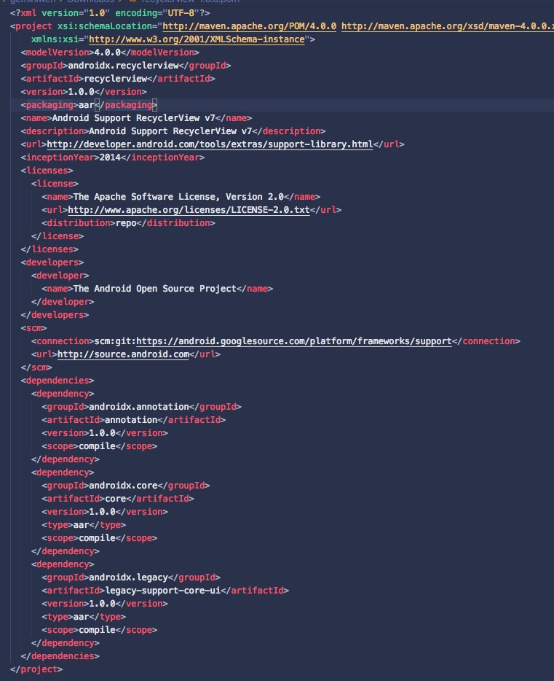
Task: Click the xsi:schemaLocation attribute name
Action: (x=105, y=26)
